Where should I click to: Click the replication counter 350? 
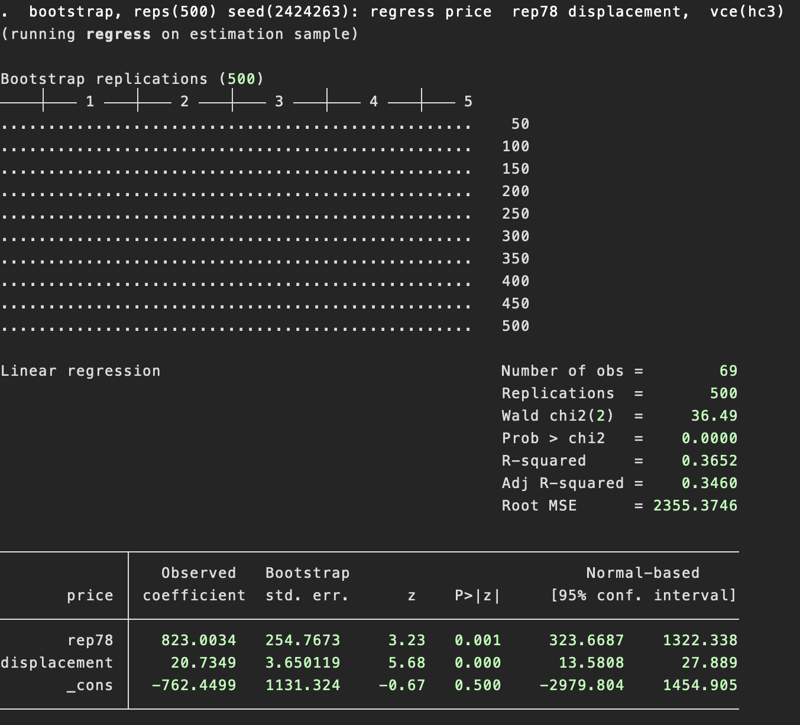[x=516, y=259]
